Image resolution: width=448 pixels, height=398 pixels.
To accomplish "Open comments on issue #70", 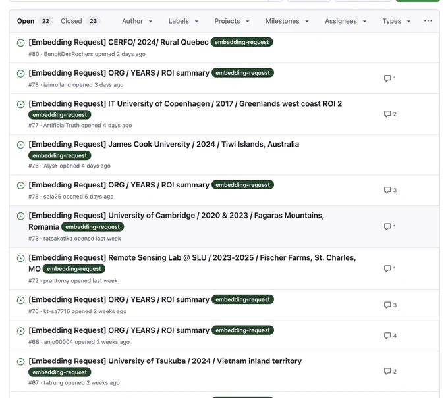I will (x=390, y=305).
